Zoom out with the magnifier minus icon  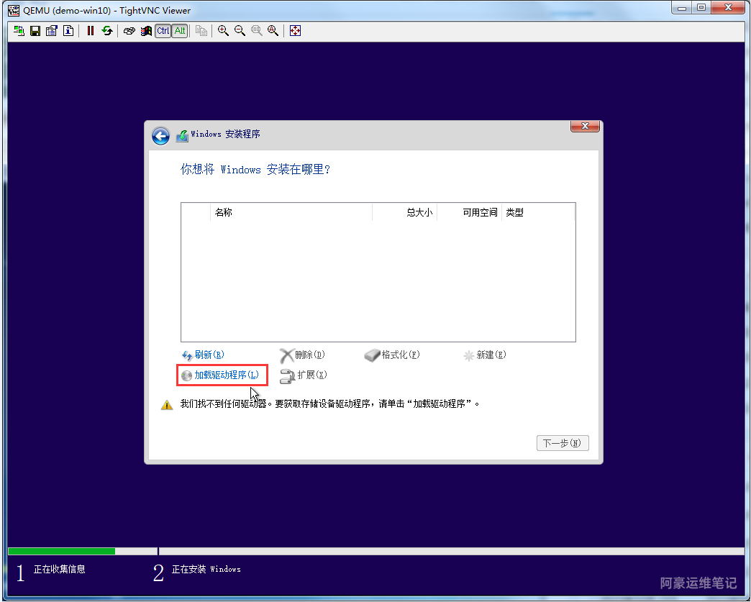[240, 31]
